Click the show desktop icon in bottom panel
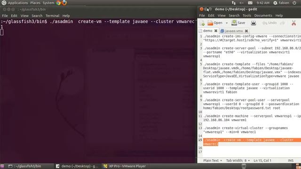 [2, 166]
